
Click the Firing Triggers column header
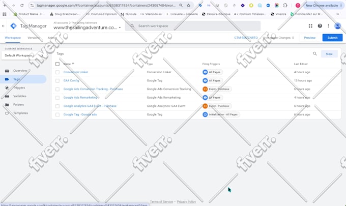[x=211, y=64]
